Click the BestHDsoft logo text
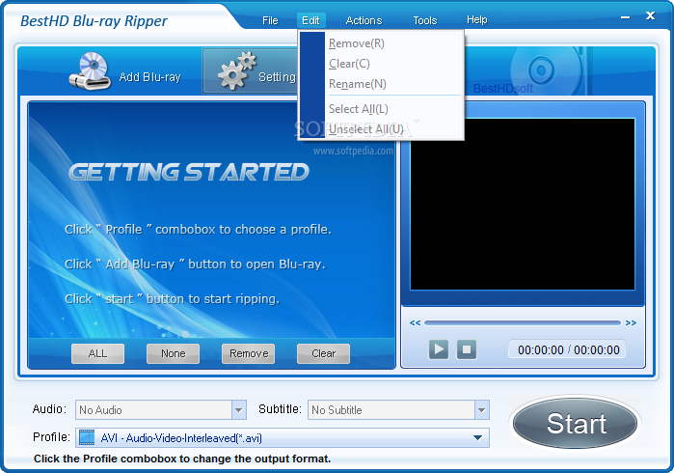 click(503, 89)
